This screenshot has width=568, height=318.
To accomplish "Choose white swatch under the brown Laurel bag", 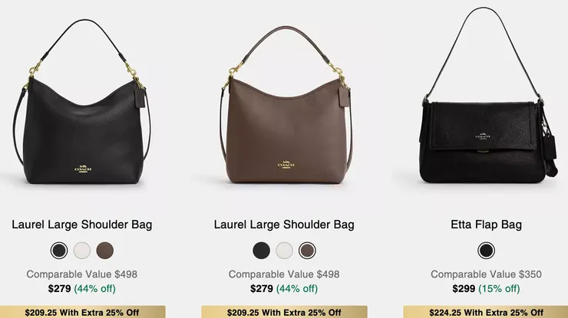I will (x=284, y=251).
